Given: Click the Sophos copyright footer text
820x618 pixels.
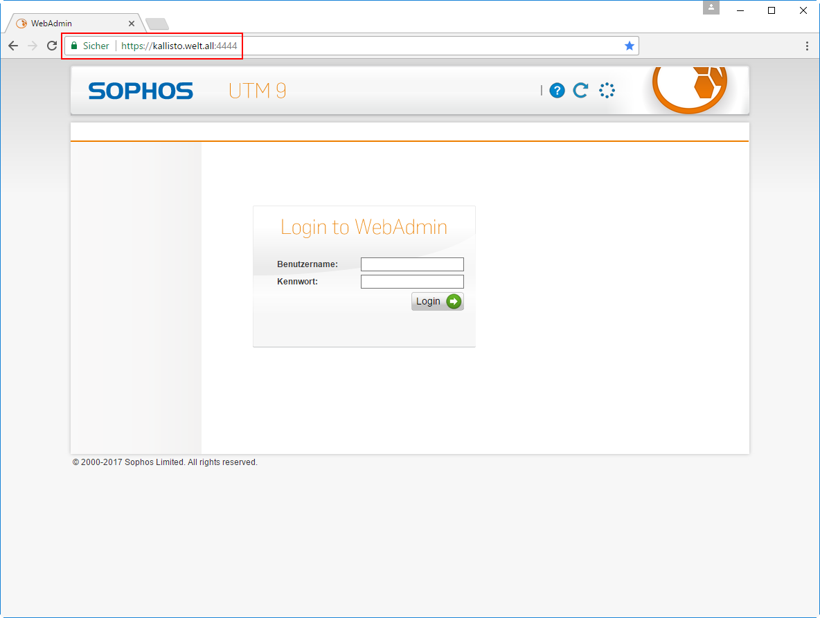Looking at the screenshot, I should coord(165,462).
